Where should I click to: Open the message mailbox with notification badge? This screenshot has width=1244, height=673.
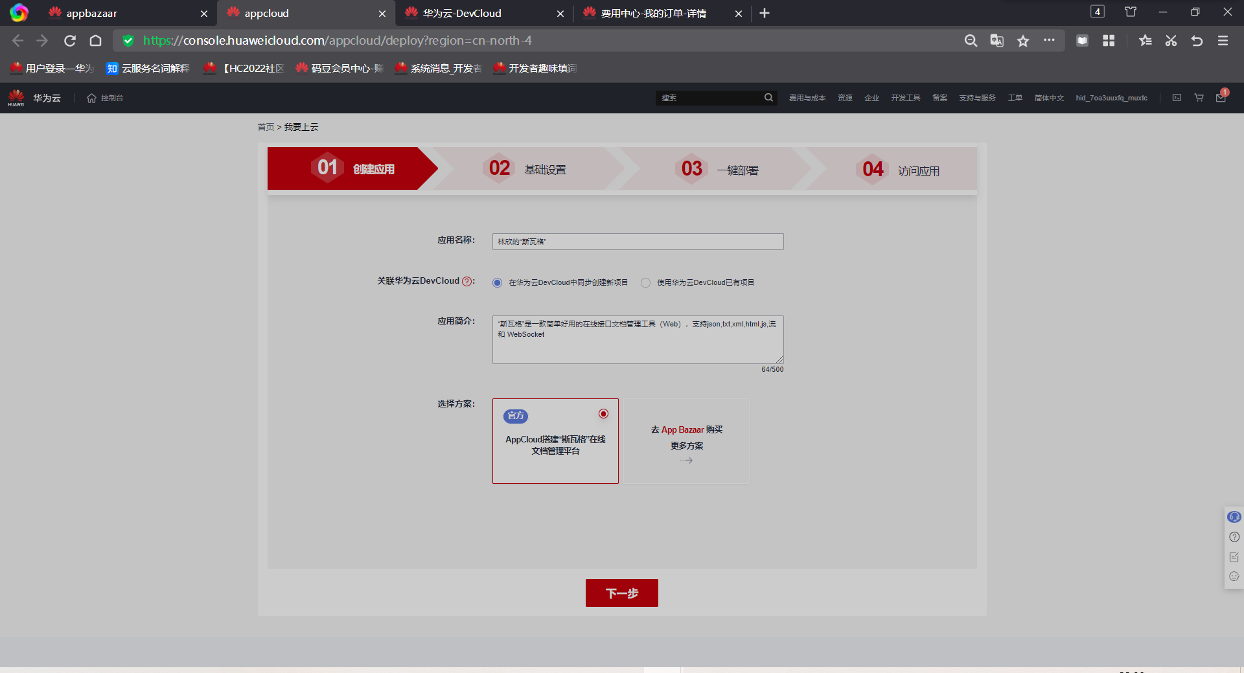(1221, 97)
